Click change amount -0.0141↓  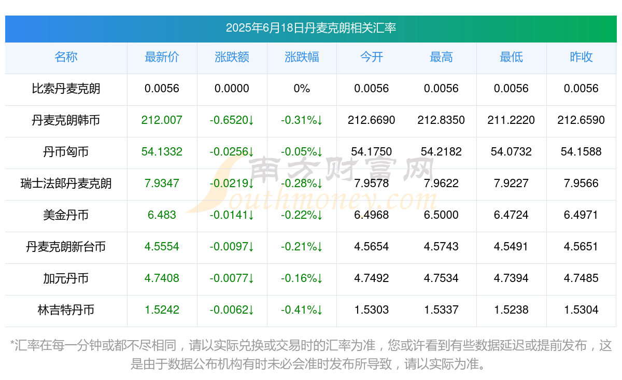(x=232, y=215)
